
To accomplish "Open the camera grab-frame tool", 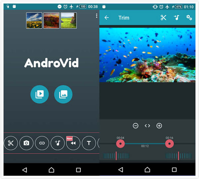I will [26, 143].
